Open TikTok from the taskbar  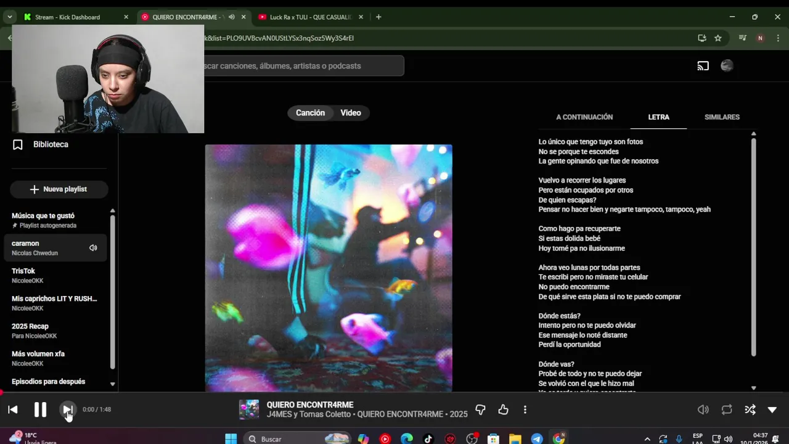pyautogui.click(x=428, y=439)
